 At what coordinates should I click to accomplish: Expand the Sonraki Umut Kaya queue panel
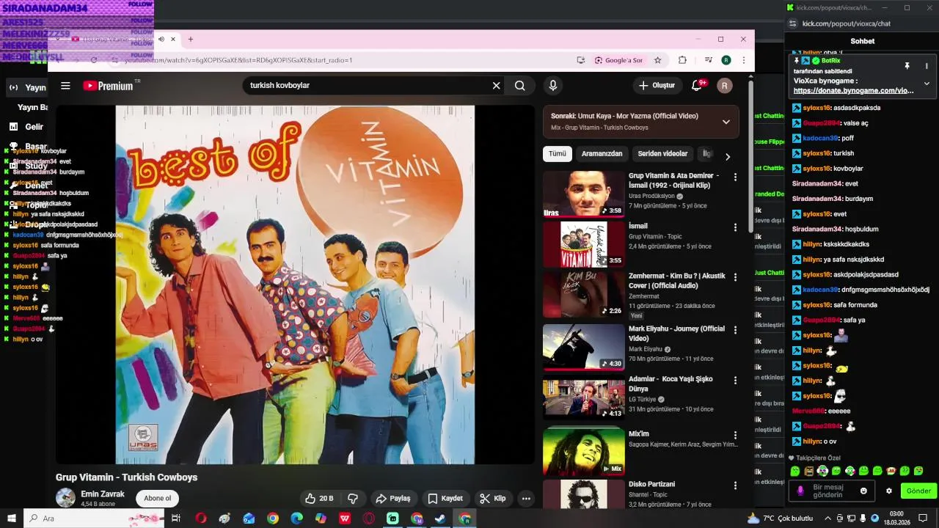click(x=726, y=122)
